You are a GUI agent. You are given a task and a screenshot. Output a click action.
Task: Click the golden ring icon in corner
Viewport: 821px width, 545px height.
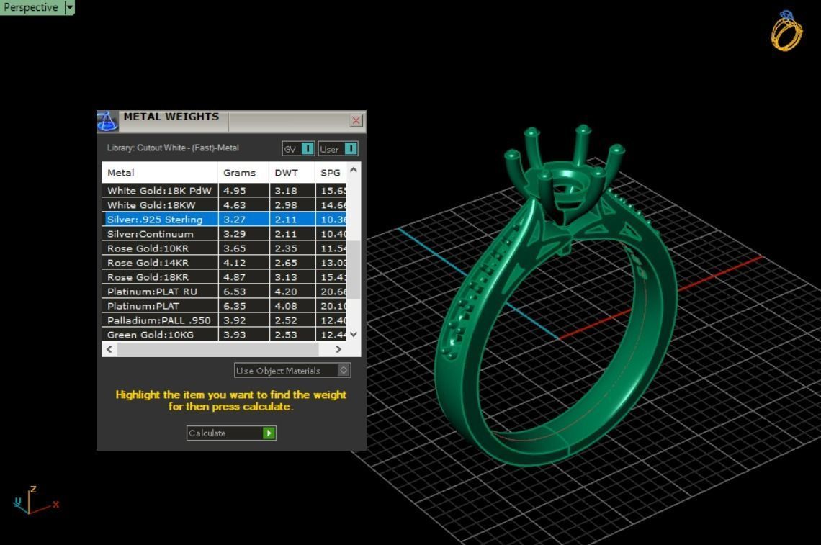(x=786, y=31)
